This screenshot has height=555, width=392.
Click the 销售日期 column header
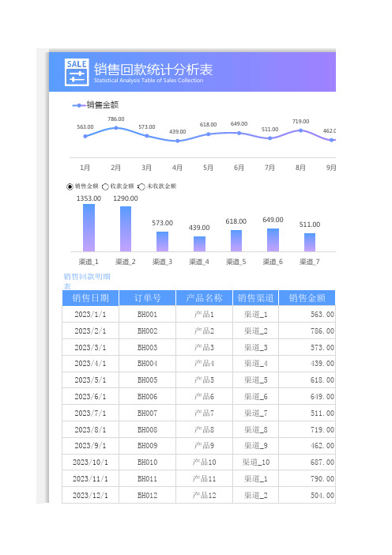click(x=91, y=298)
